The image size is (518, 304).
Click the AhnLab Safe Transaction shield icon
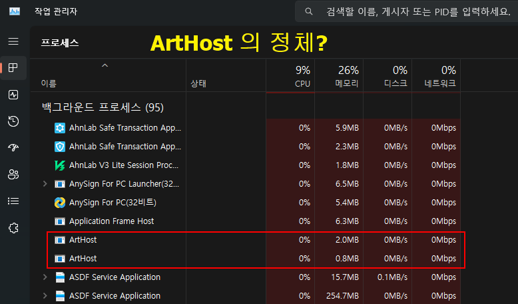pos(60,147)
